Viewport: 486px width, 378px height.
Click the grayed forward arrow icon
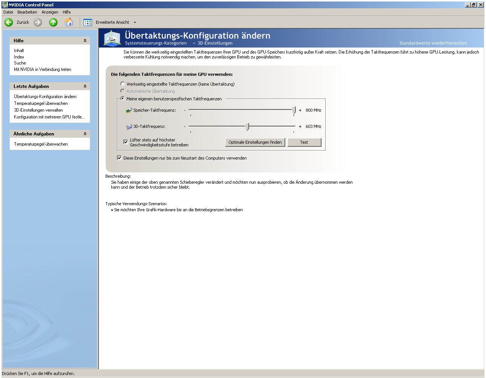tap(38, 22)
